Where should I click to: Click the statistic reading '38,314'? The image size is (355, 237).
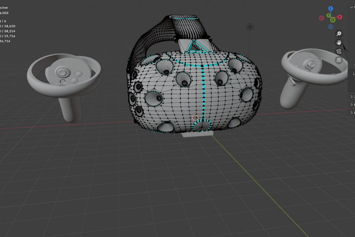pos(10,31)
